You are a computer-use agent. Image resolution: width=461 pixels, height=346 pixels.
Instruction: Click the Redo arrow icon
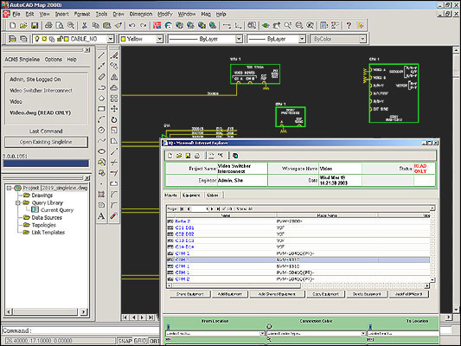click(144, 26)
